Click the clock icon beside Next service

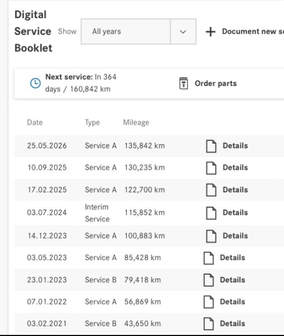click(x=35, y=83)
